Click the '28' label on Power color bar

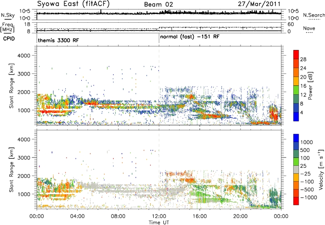pos(303,59)
